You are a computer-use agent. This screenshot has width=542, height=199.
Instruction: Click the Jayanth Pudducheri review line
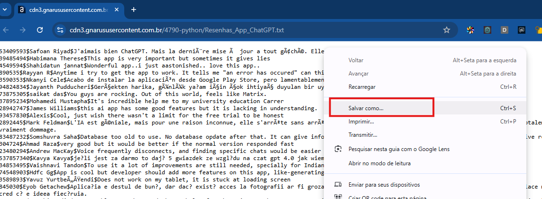(x=162, y=87)
